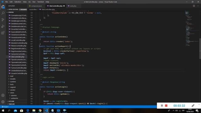
Task: Open the Terminal menu
Action: point(41,2)
